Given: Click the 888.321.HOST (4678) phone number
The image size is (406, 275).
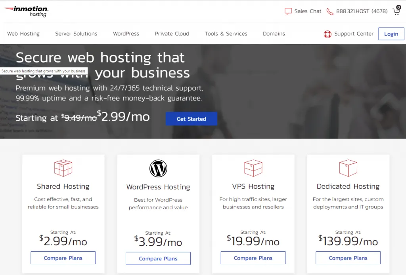Looking at the screenshot, I should pyautogui.click(x=362, y=11).
